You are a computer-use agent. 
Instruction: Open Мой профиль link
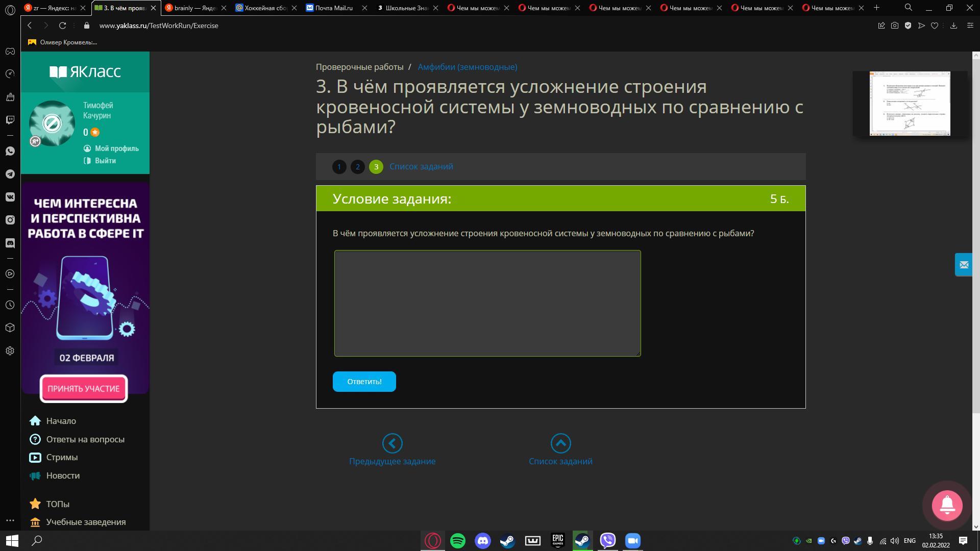[x=116, y=148]
